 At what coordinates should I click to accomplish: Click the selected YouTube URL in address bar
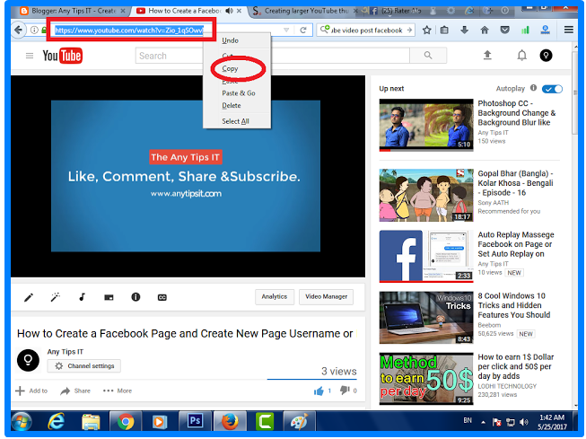129,31
